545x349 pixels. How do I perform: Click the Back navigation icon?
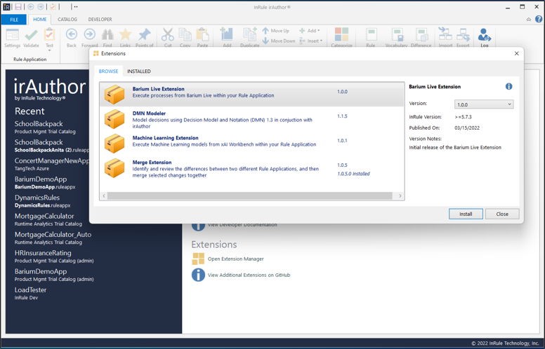pos(72,34)
